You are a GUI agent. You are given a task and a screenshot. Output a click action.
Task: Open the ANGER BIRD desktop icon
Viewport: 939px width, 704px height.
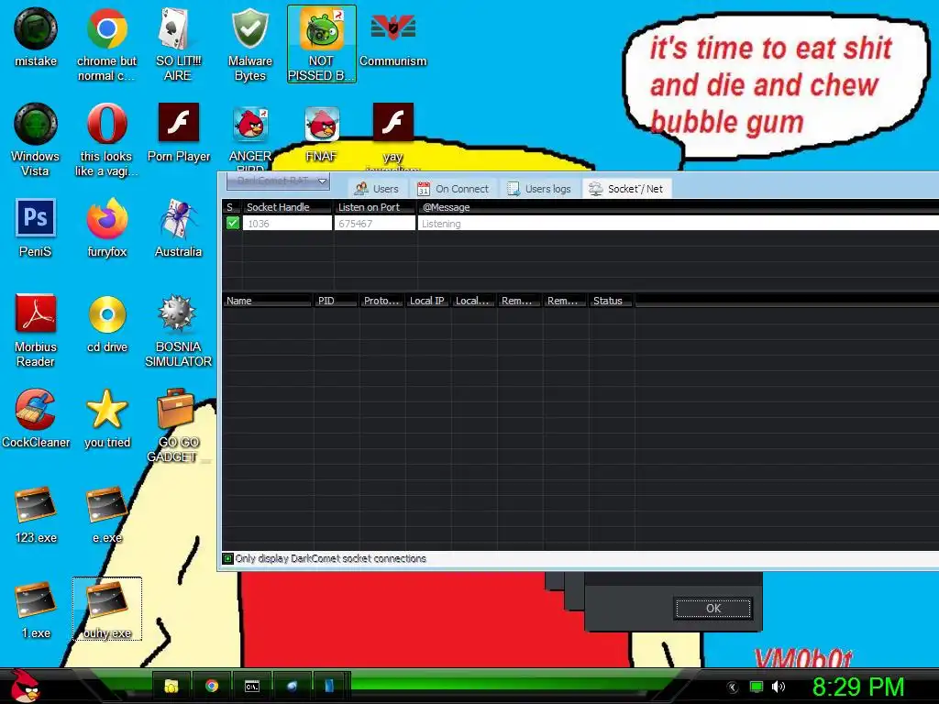coord(249,139)
